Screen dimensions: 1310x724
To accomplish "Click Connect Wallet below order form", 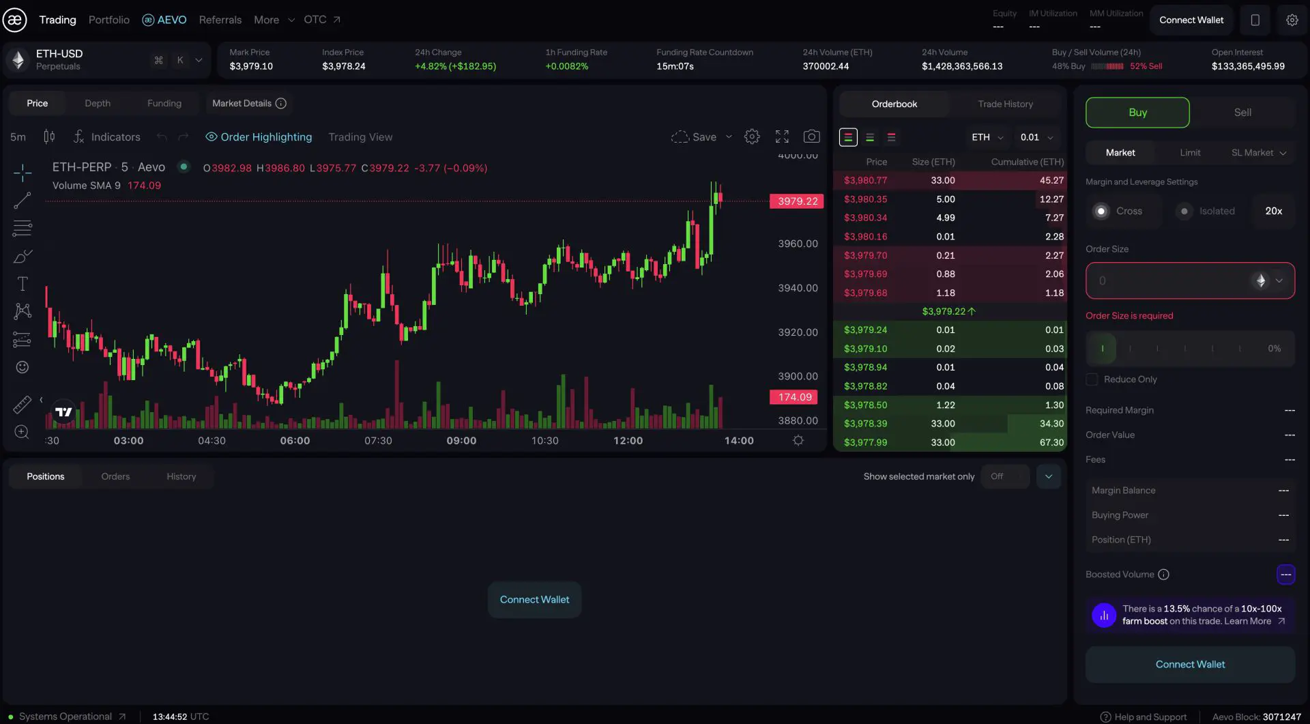I will [x=1190, y=665].
